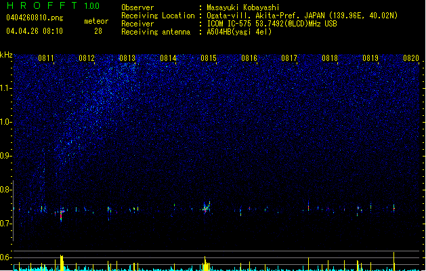426x271 pixels.
Task: Click the tall yellow power peak after 0811
Action: (x=62, y=263)
